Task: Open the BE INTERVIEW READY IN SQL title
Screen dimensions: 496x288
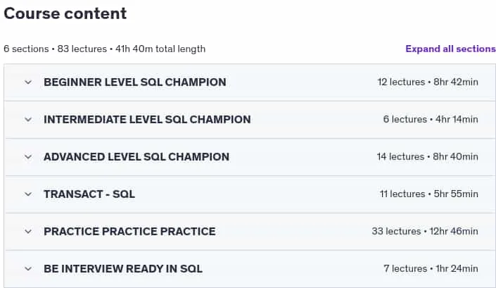Action: (123, 269)
